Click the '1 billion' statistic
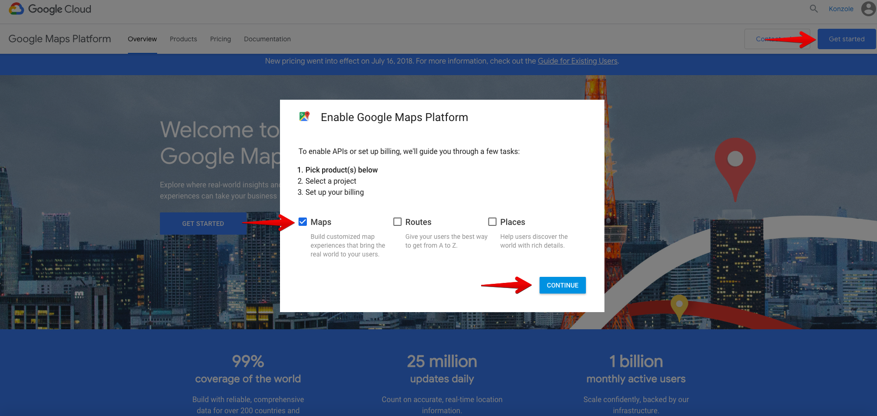Screen dimensions: 877x416 [x=636, y=361]
